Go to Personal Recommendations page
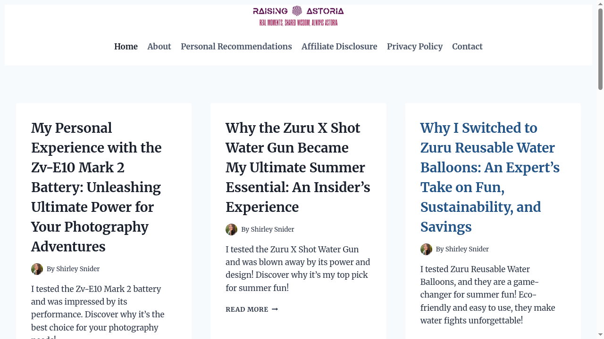The height and width of the screenshot is (339, 604). tap(236, 46)
